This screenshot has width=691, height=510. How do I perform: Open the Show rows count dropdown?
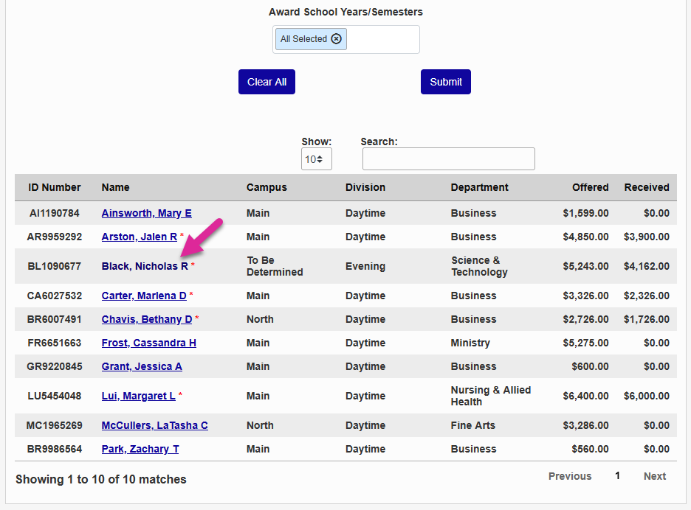(x=317, y=159)
